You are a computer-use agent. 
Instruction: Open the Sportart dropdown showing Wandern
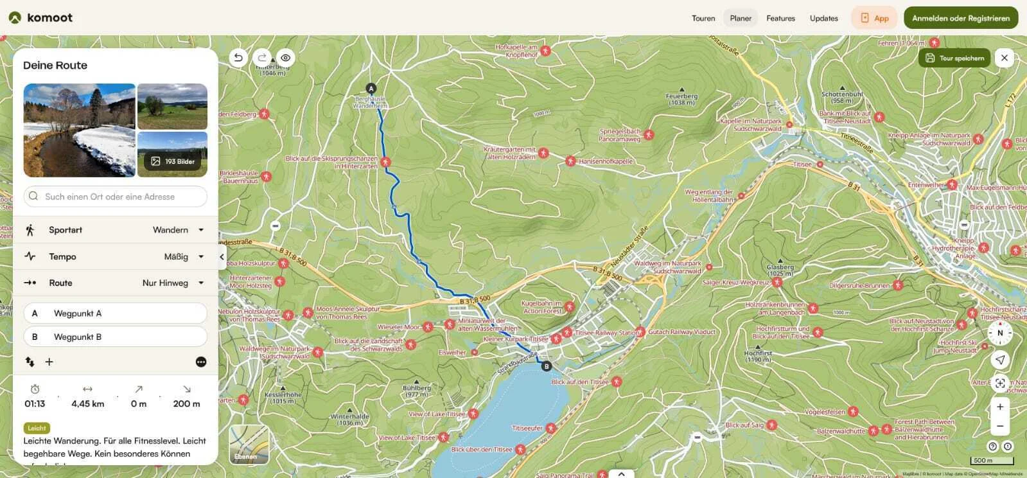[178, 230]
